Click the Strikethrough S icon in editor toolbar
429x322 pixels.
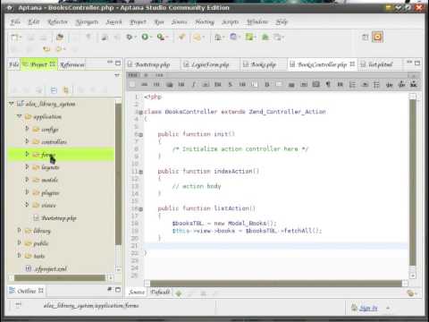pyautogui.click(x=230, y=84)
